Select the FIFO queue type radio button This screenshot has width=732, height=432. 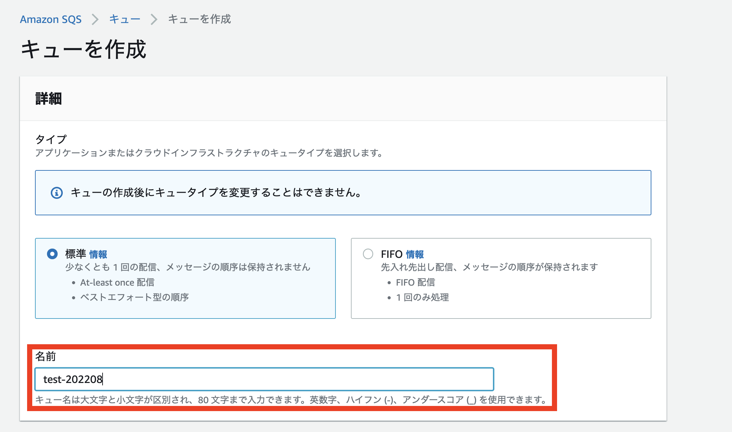(x=368, y=254)
